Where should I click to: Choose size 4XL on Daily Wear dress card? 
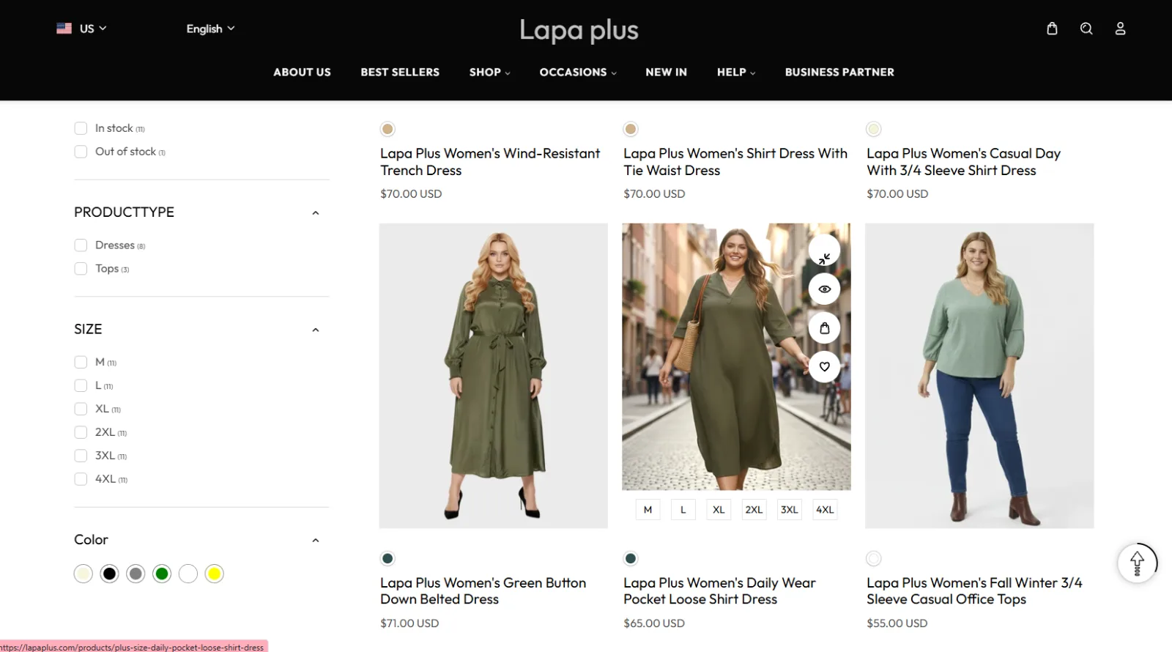tap(825, 510)
